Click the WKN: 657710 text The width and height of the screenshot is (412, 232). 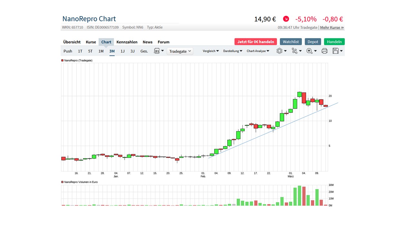tap(72, 27)
